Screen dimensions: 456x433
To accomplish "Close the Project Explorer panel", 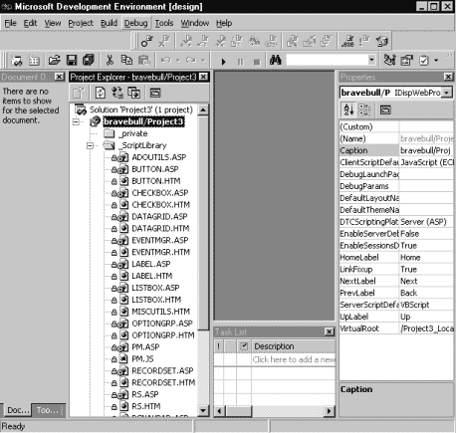I will point(204,77).
